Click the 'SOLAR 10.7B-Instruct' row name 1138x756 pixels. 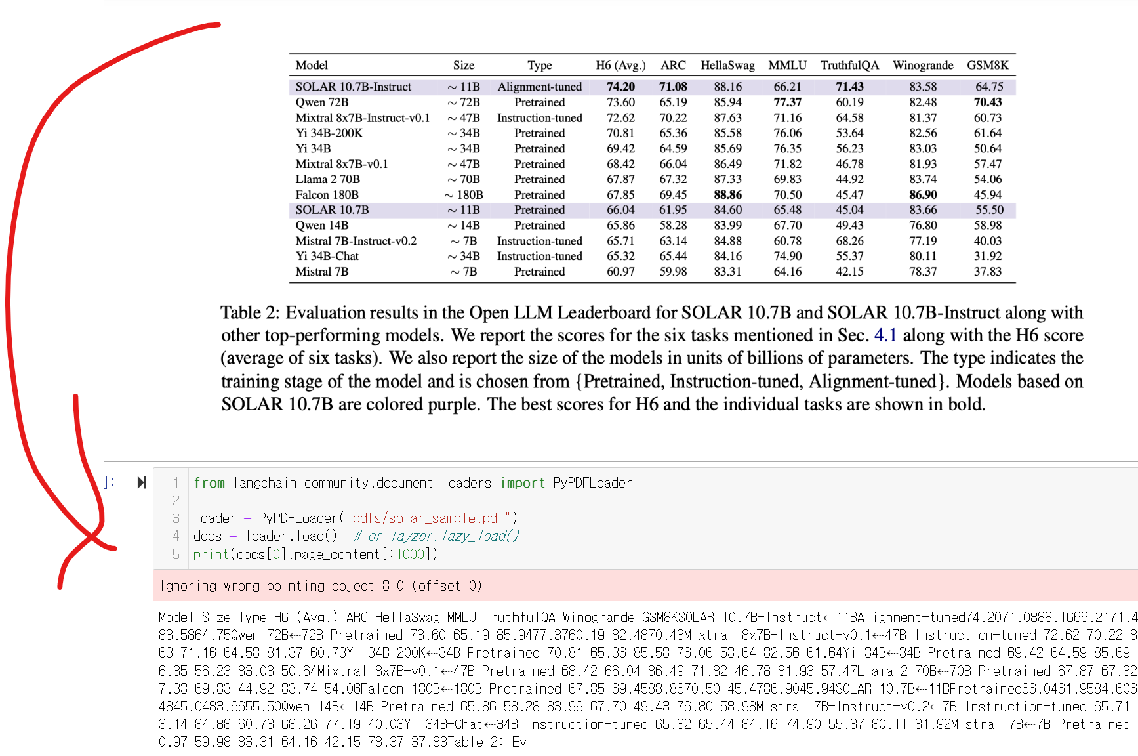353,87
